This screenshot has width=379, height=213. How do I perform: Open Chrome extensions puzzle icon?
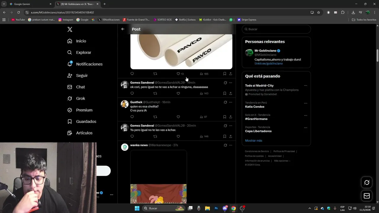[x=343, y=12]
